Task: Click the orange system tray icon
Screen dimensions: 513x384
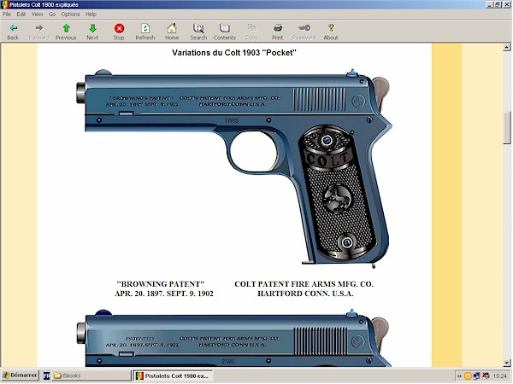Action: [469, 376]
